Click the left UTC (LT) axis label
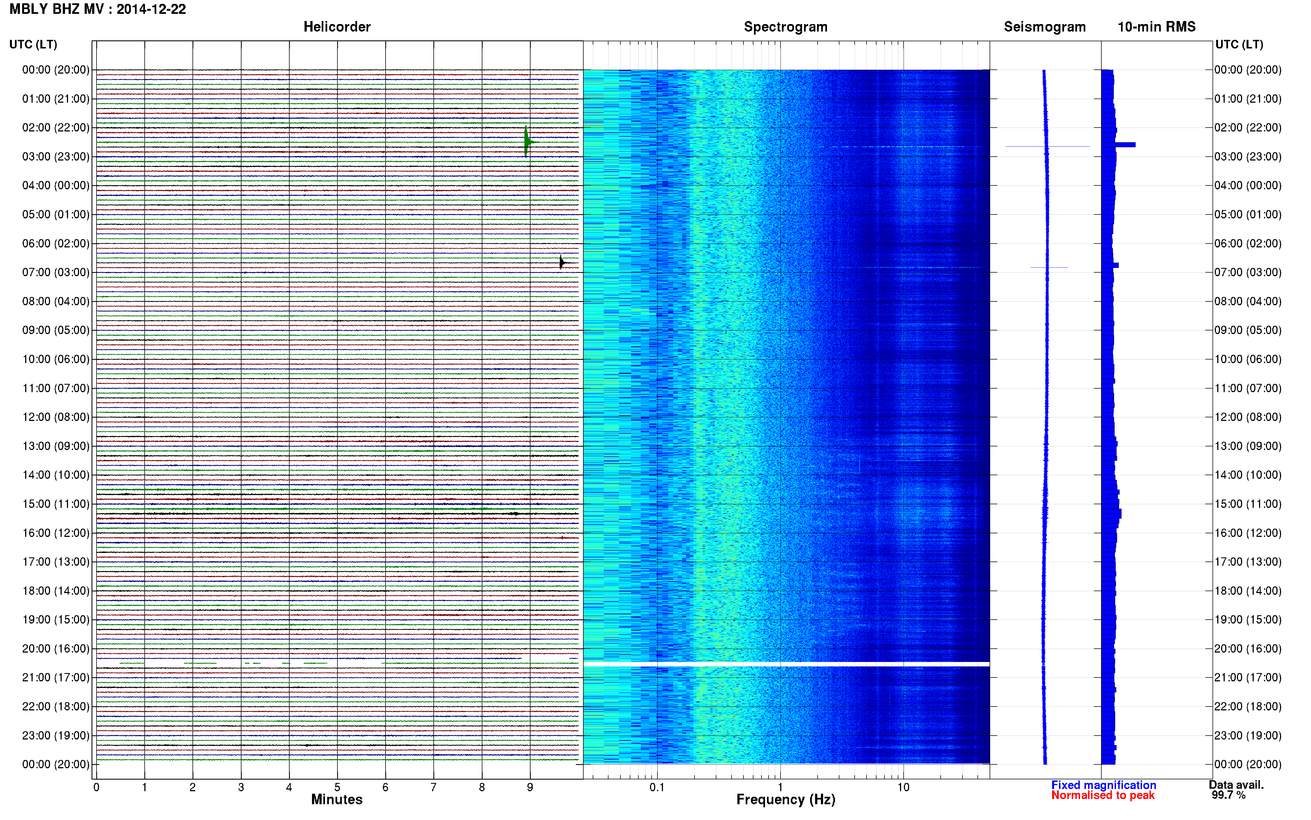Viewport: 1311px width, 820px height. click(x=33, y=45)
